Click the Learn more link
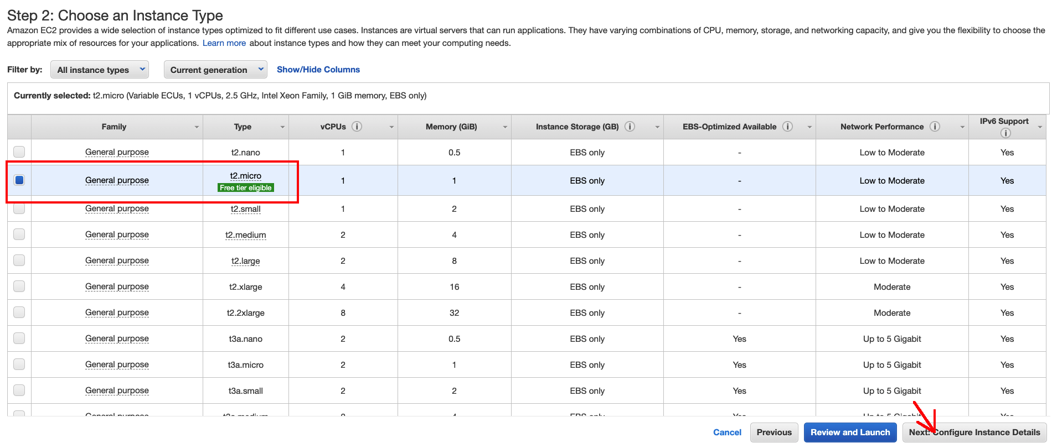This screenshot has width=1052, height=448. tap(224, 43)
